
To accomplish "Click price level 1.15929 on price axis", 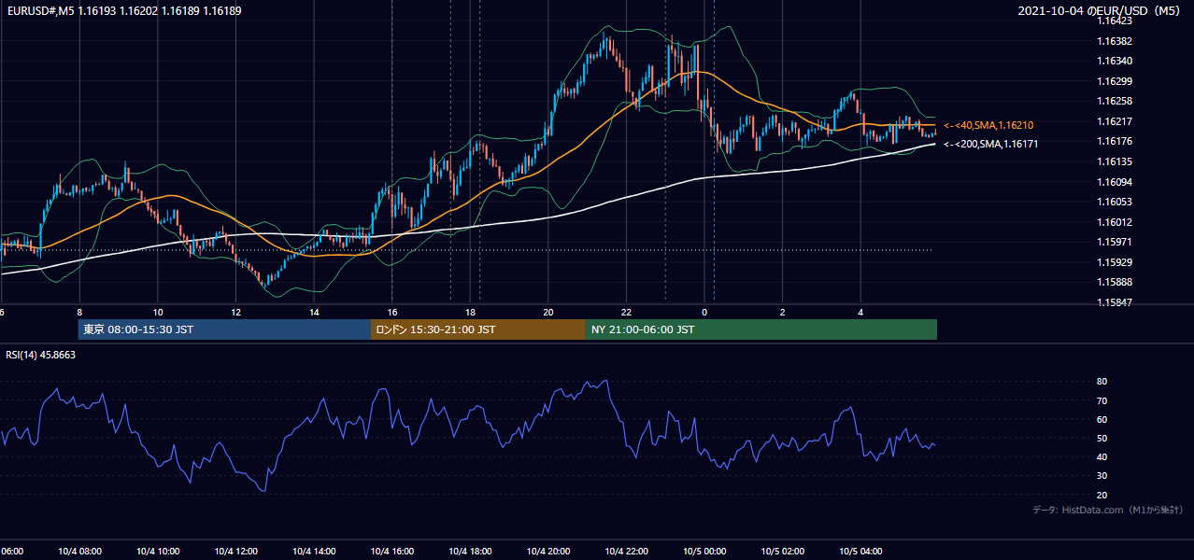I will [x=1116, y=262].
